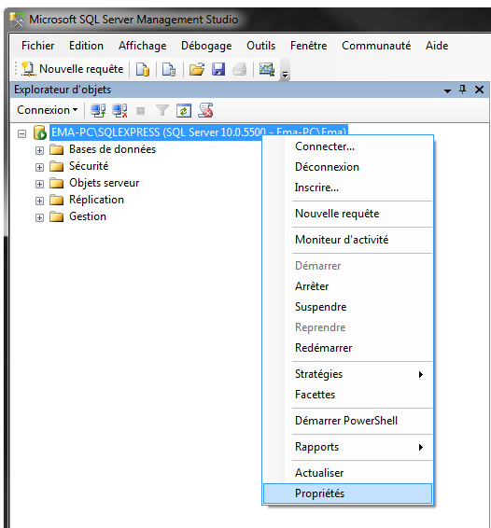Close the Explorateur d'objets panel
Image resolution: width=491 pixels, height=528 pixels.
tap(479, 90)
